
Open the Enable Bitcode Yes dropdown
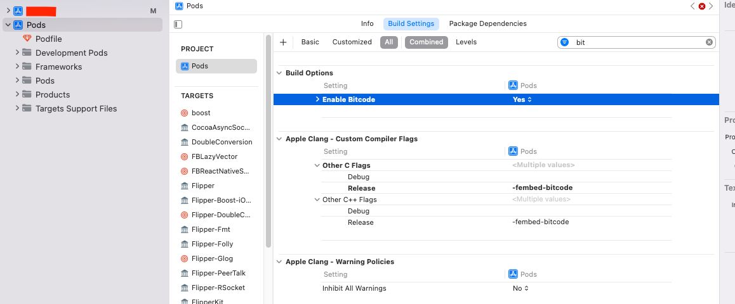(522, 99)
